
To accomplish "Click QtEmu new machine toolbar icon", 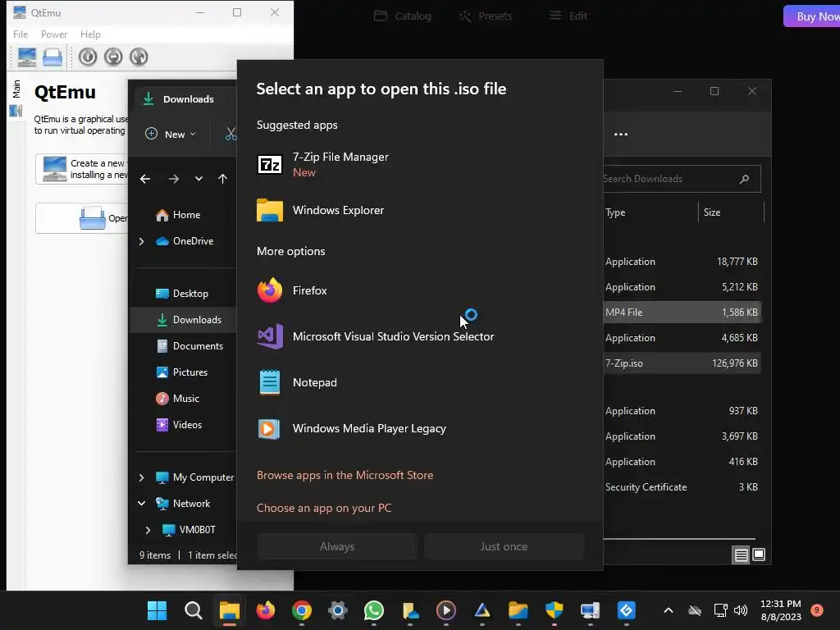I will click(27, 57).
